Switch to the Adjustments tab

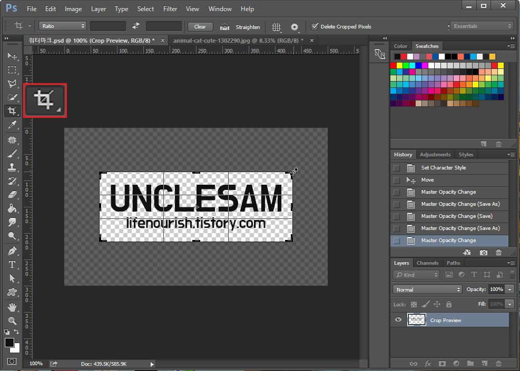point(435,155)
